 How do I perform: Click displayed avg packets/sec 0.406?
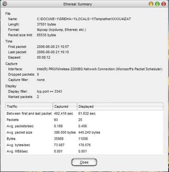[82, 126]
